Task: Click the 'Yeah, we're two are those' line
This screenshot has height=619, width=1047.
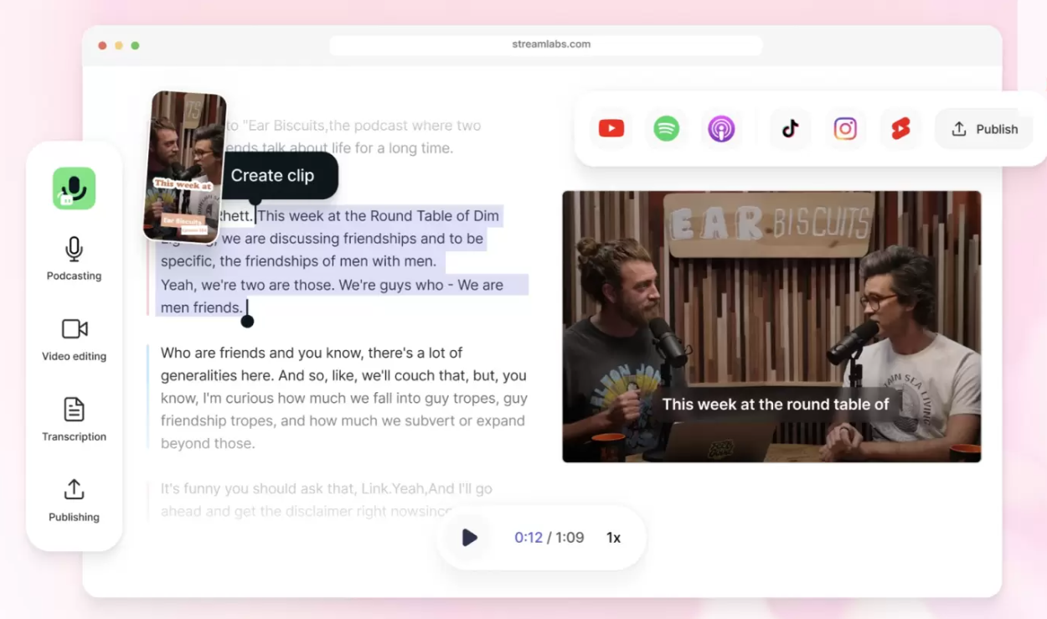Action: [332, 285]
